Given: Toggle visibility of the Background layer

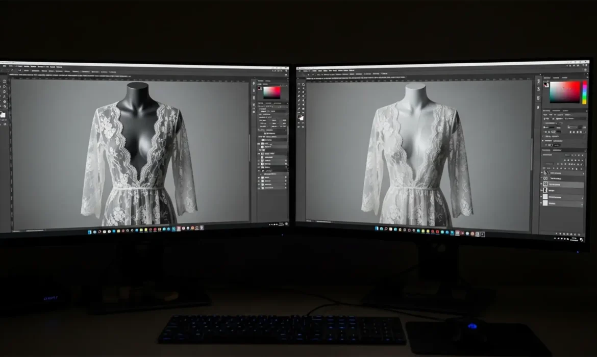Looking at the screenshot, I should (x=541, y=203).
